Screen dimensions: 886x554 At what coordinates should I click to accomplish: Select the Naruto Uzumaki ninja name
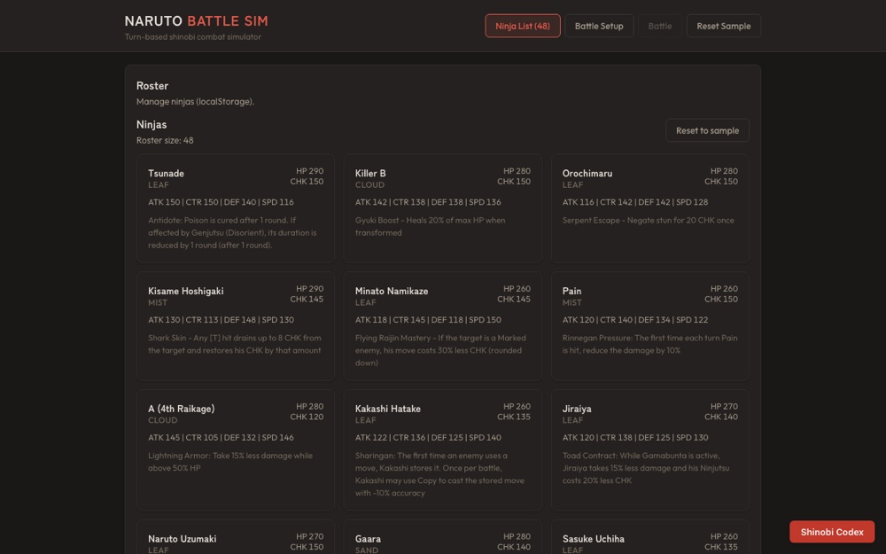182,539
